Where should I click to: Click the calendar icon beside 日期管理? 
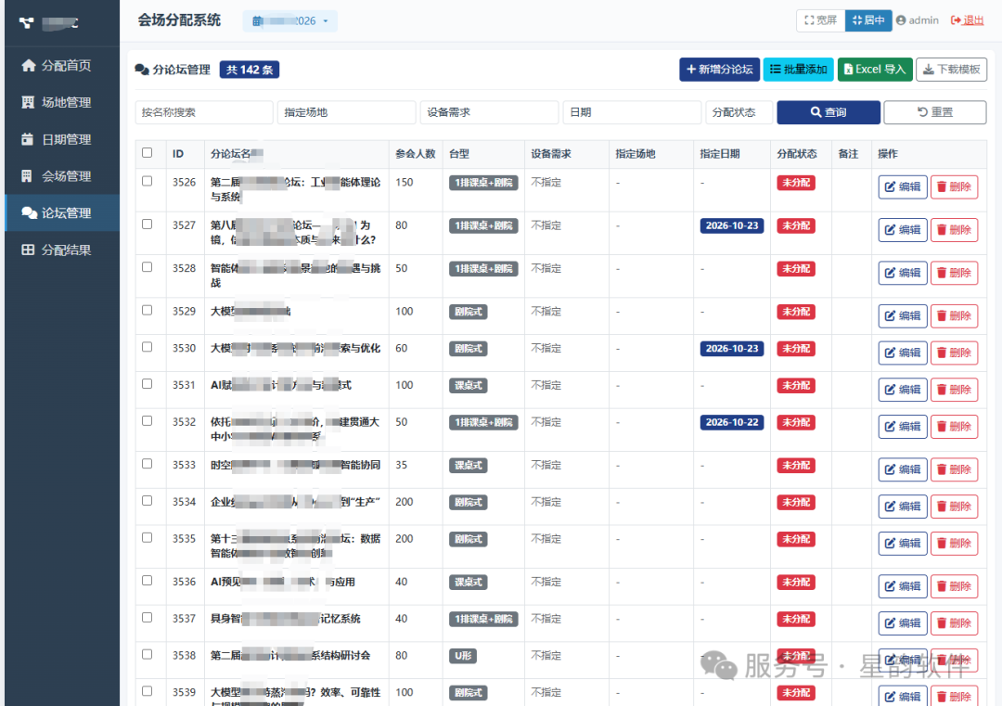pos(27,139)
